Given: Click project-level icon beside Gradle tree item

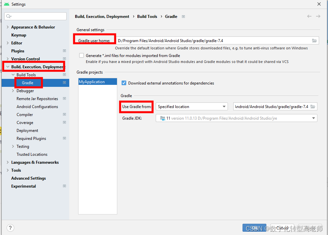Looking at the screenshot, I should [64, 83].
